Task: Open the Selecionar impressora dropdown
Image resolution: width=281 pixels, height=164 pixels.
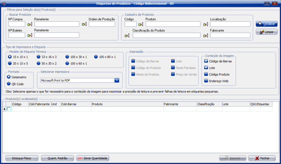Action: (x=117, y=80)
